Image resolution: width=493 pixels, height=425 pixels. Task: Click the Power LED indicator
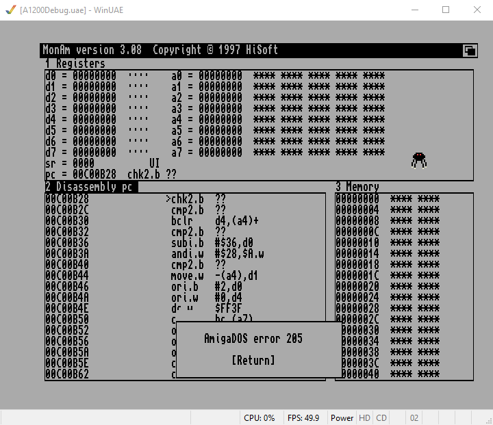(x=342, y=417)
